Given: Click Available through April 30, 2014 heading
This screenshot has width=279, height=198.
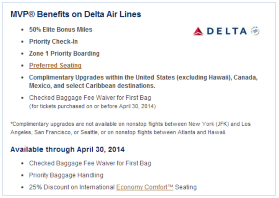Looking at the screenshot, I should pos(67,149).
